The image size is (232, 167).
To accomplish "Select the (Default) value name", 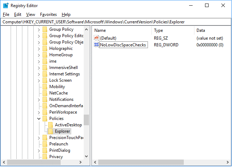I will [108, 38].
